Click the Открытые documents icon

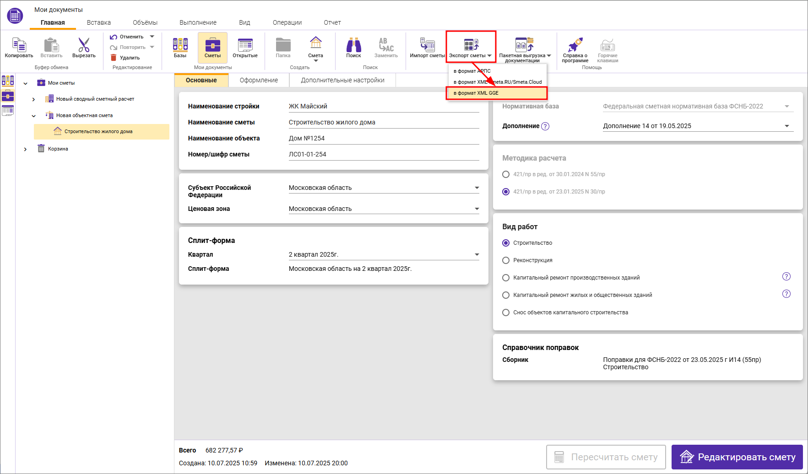coord(245,45)
